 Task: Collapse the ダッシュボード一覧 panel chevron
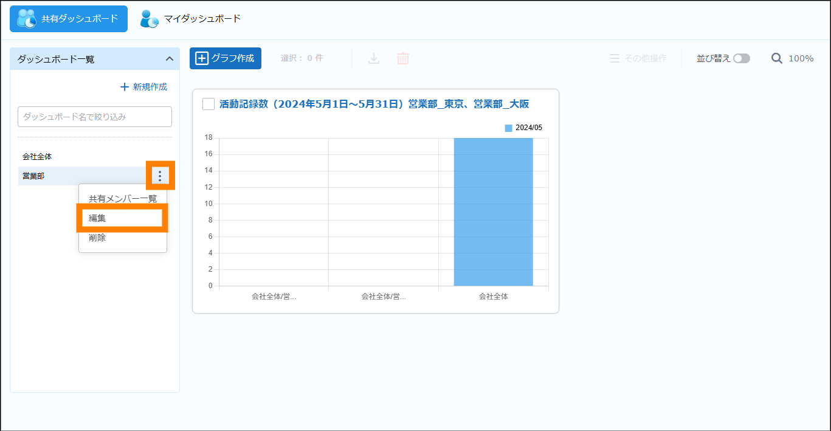[x=170, y=59]
